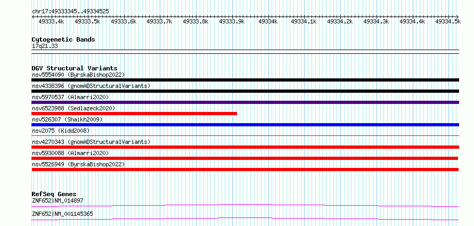Screen dimensions: 474x226
Task: Click nsv4270343 (gnomADStructuralVariants) label
Action: 91,142
